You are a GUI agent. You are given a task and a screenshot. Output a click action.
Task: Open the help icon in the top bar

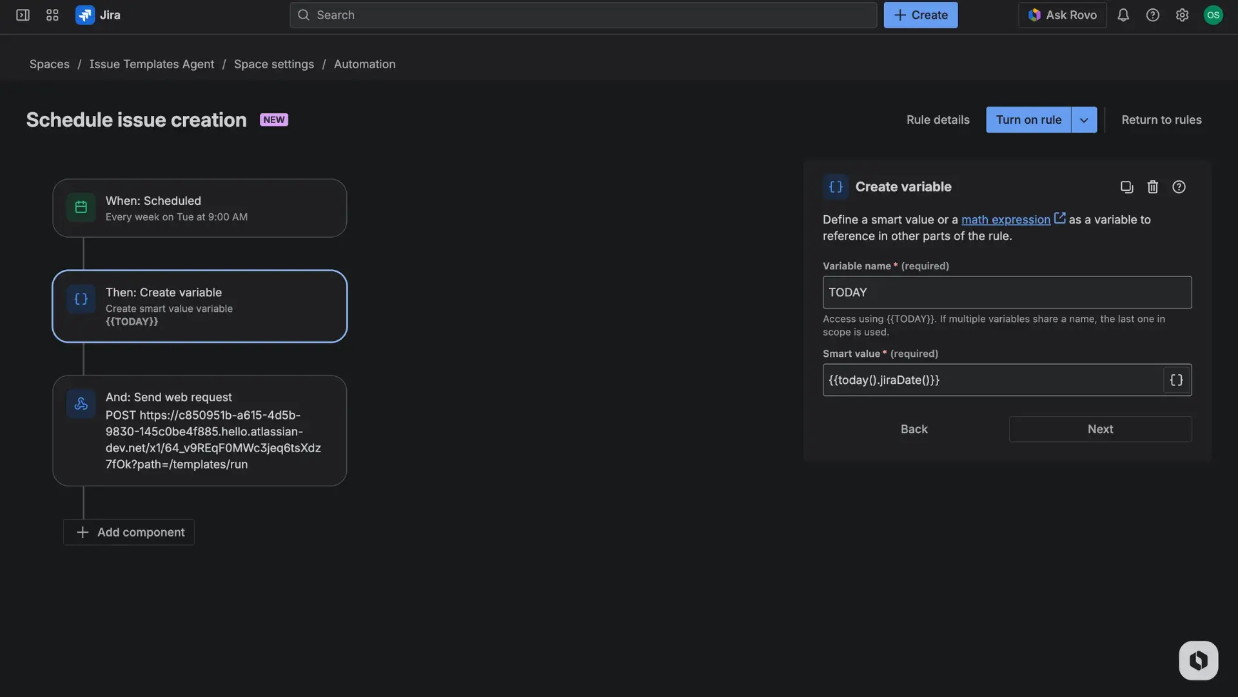(1153, 14)
